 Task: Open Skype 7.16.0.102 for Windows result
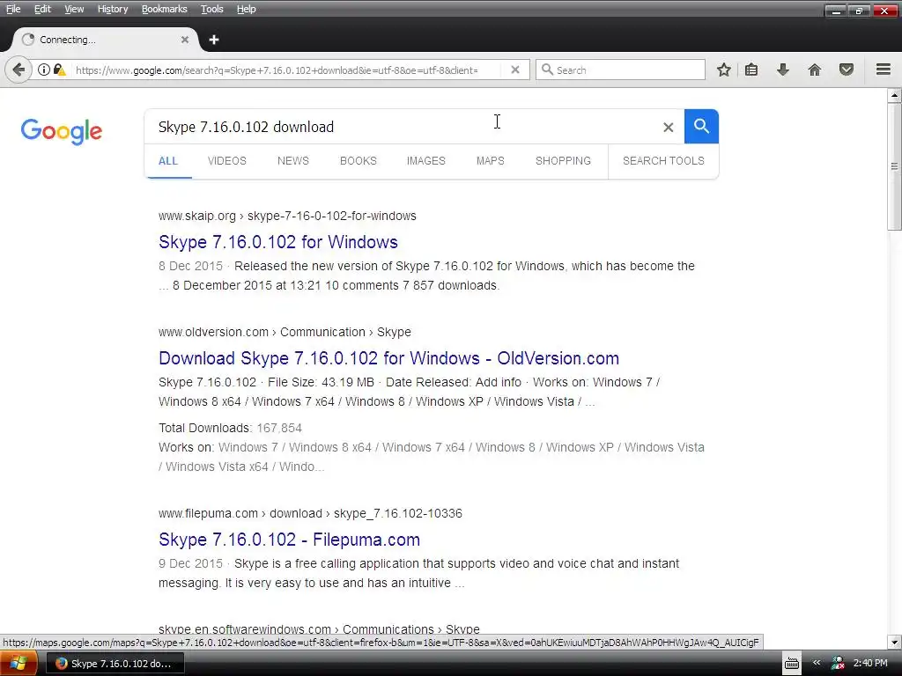tap(277, 242)
